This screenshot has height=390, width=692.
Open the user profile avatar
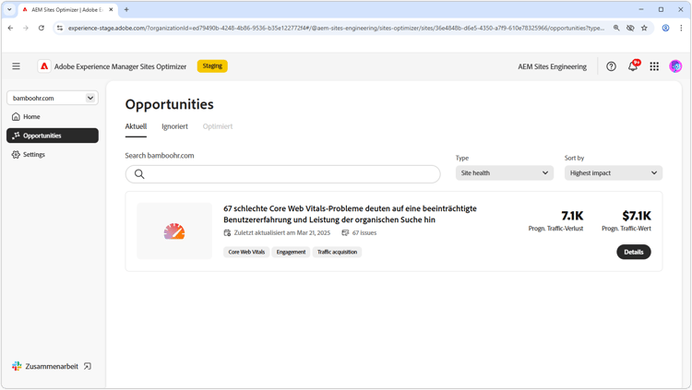click(675, 66)
